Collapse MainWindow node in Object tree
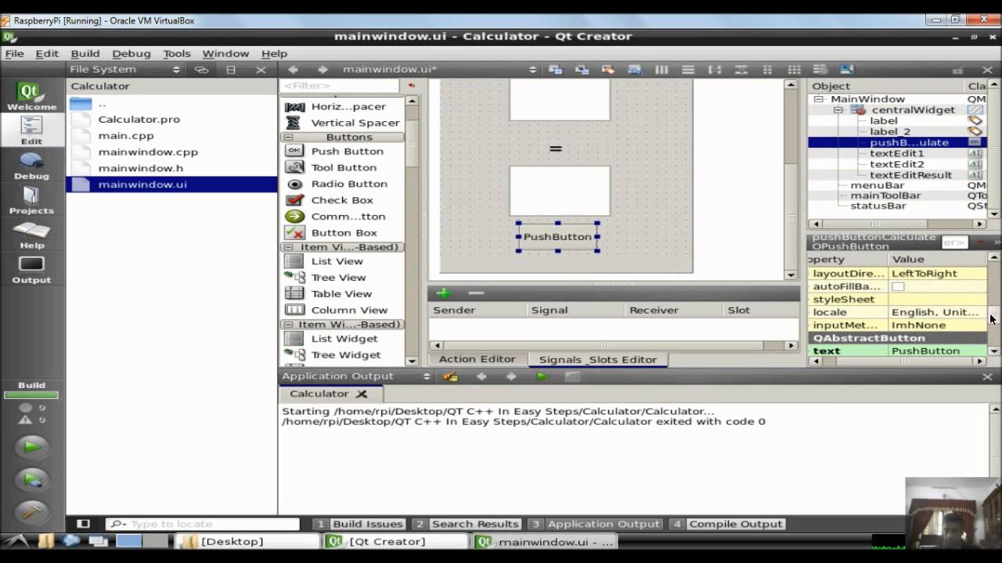Viewport: 1002px width, 563px height. 818,99
